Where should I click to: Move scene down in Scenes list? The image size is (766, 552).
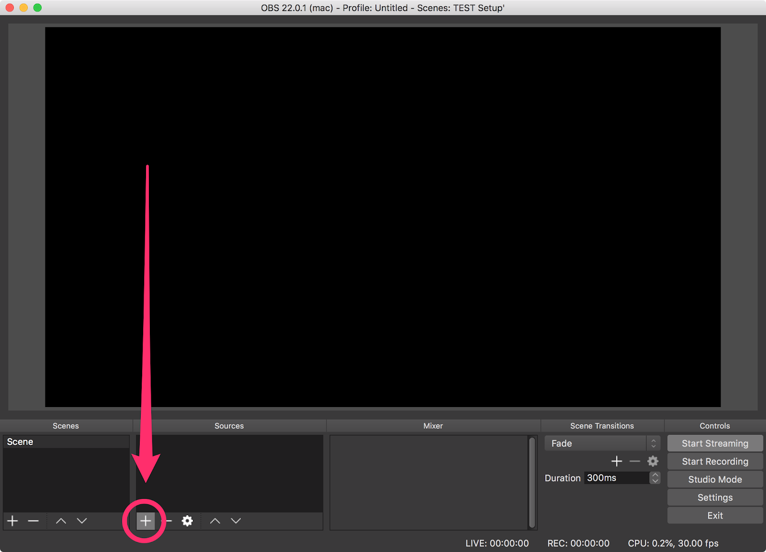click(82, 521)
